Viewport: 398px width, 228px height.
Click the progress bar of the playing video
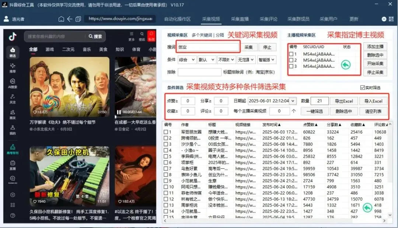tap(136, 117)
